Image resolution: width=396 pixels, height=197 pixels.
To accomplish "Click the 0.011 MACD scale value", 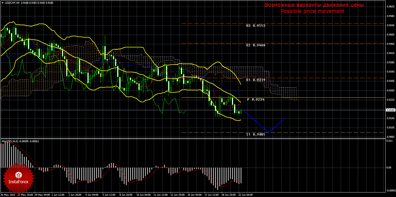I will pyautogui.click(x=389, y=141).
